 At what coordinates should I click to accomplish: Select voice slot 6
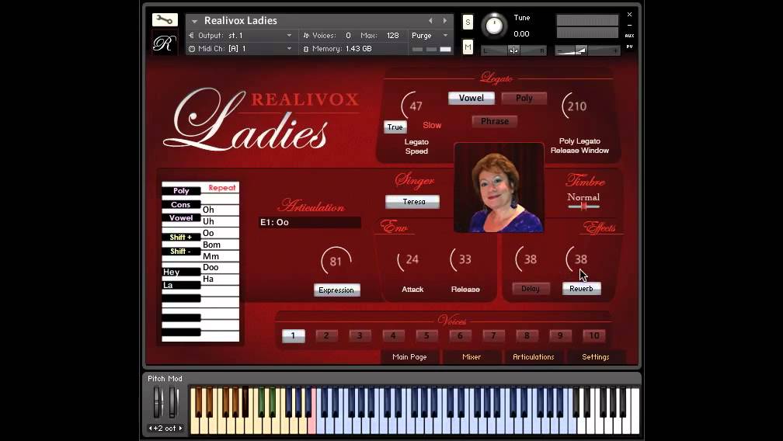(461, 335)
